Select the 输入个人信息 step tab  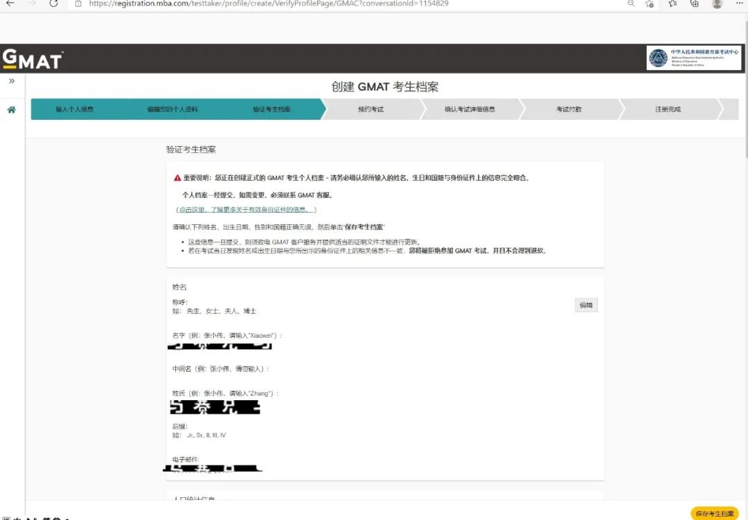coord(75,109)
